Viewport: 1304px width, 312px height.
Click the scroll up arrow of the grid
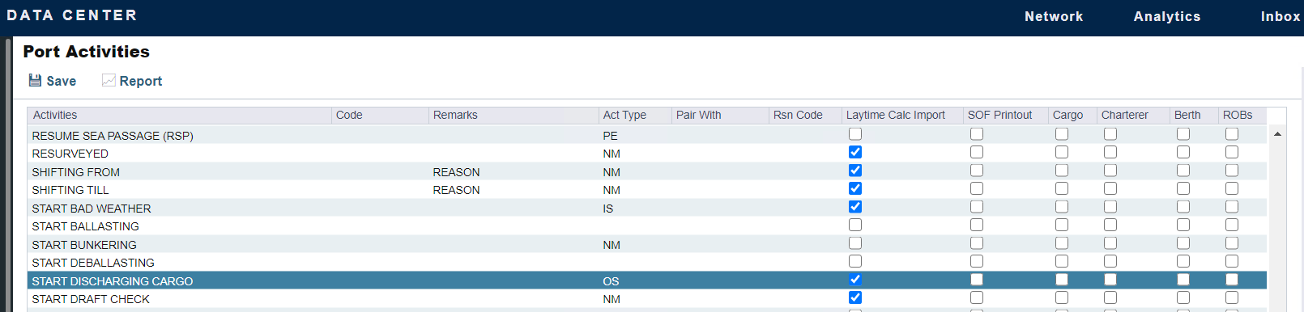tap(1277, 134)
